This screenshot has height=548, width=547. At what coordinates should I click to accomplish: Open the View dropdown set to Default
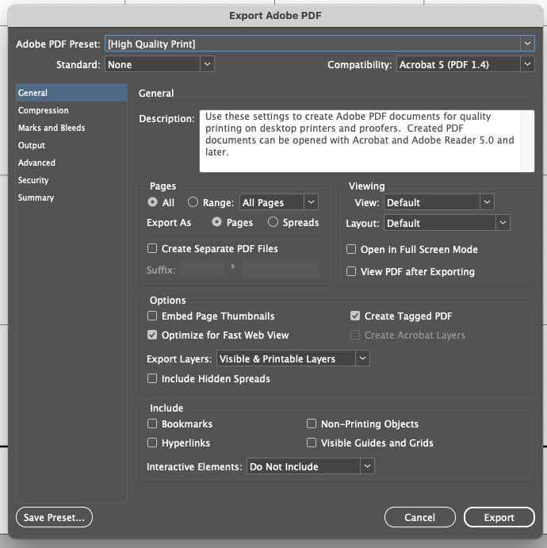click(x=439, y=202)
